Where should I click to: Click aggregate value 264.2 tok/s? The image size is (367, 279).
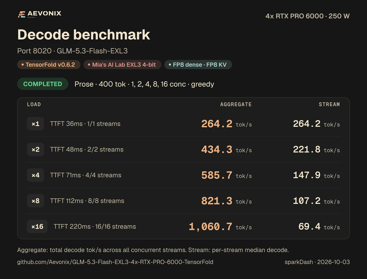point(227,124)
